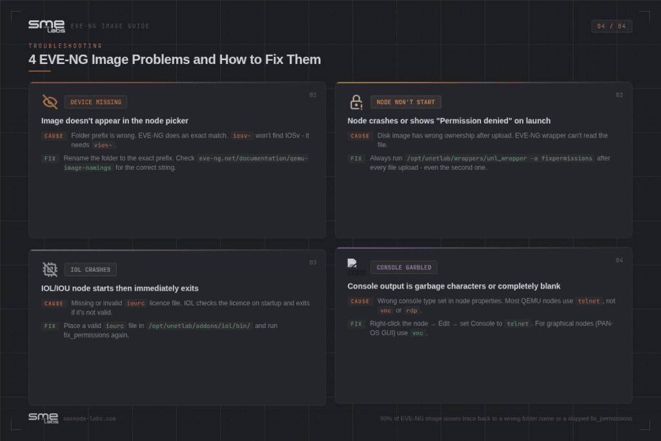This screenshot has width=661, height=441.
Task: Click the 'vios-' code snippet
Action: [x=103, y=145]
